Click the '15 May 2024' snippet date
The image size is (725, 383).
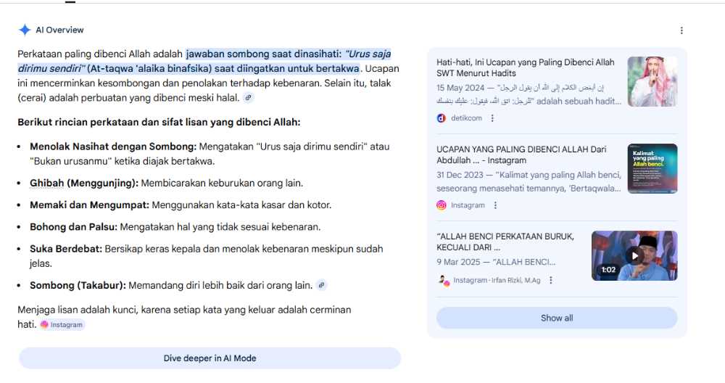tap(460, 88)
